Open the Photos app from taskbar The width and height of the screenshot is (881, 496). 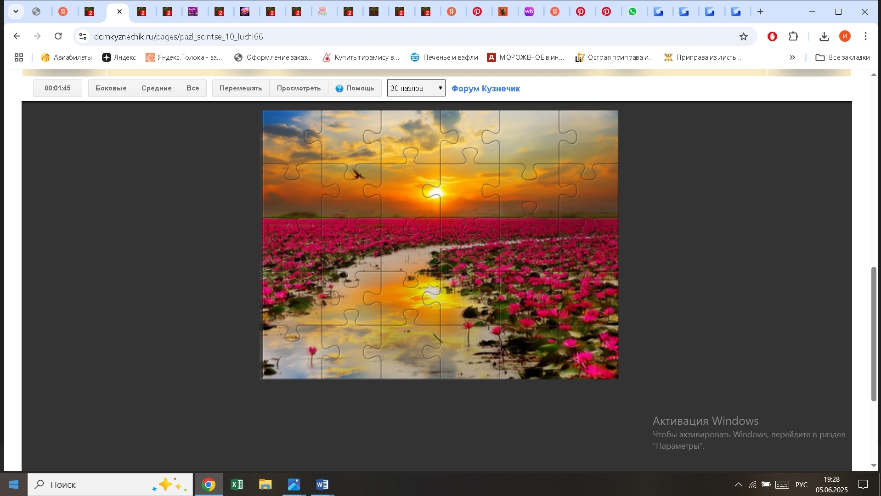point(294,485)
